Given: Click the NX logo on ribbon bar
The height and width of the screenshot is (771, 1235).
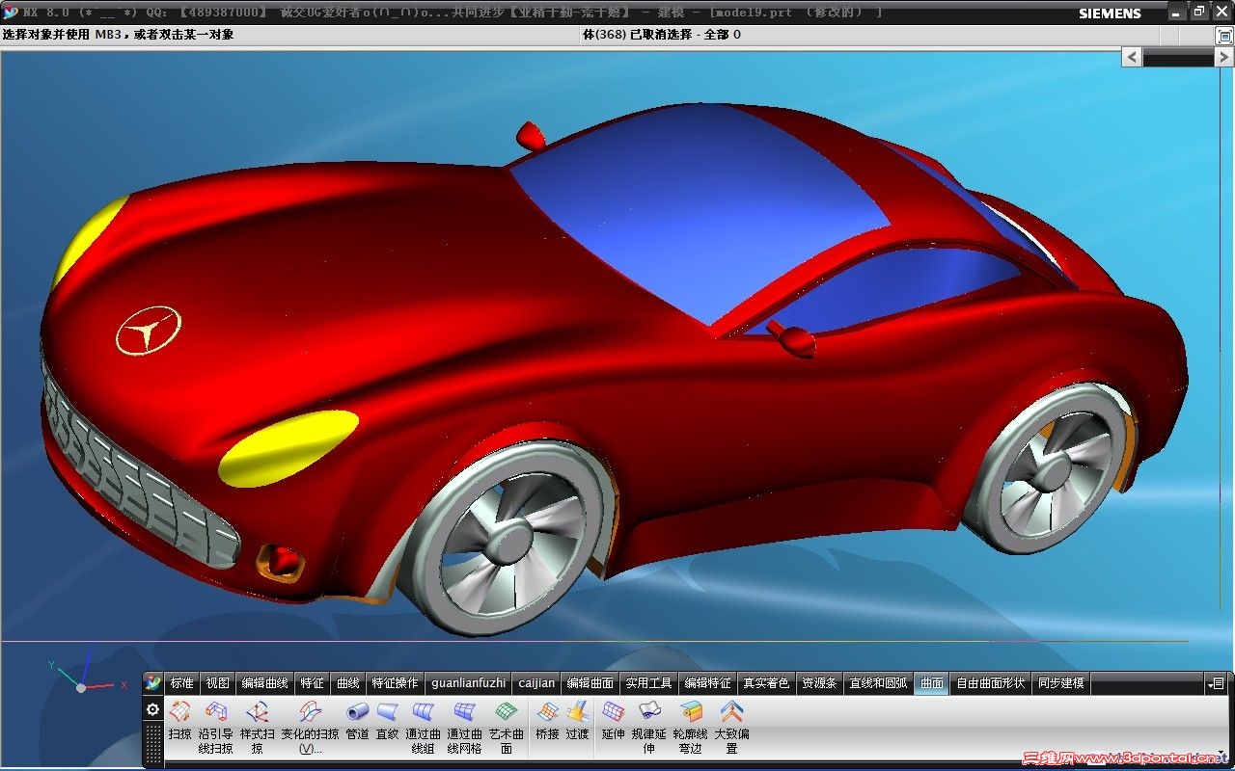Looking at the screenshot, I should click(x=152, y=682).
